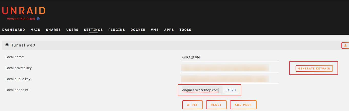Click the version info icon
Viewport: 349px width, 111px height.
38,19
